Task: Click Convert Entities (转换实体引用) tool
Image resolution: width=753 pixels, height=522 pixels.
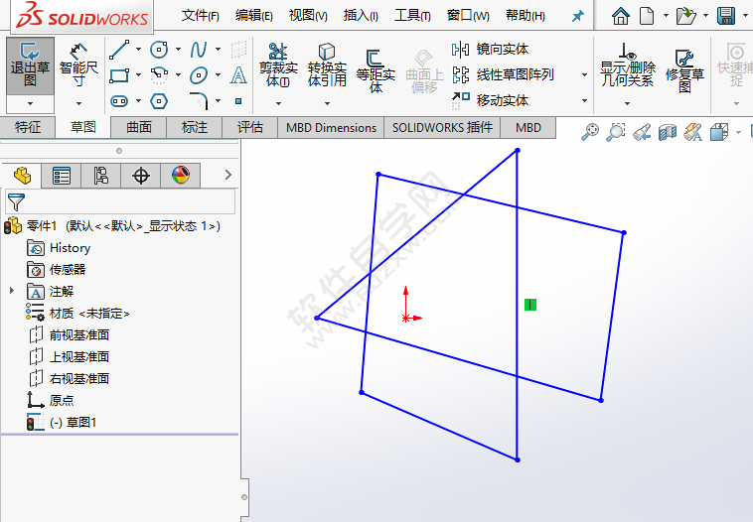Action: pos(327,65)
